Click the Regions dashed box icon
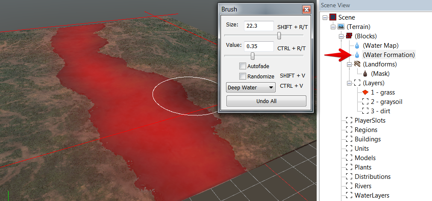Viewport: 432px width, 201px height. coord(350,129)
